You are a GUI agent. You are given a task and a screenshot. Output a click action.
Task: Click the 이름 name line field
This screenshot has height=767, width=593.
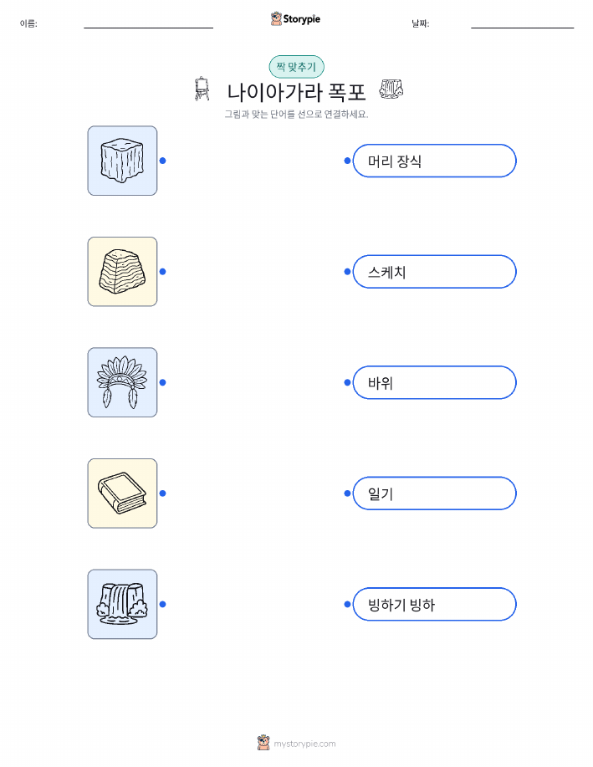(x=148, y=23)
